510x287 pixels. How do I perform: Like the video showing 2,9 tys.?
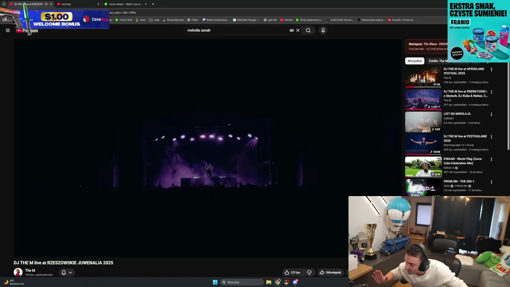pyautogui.click(x=292, y=273)
